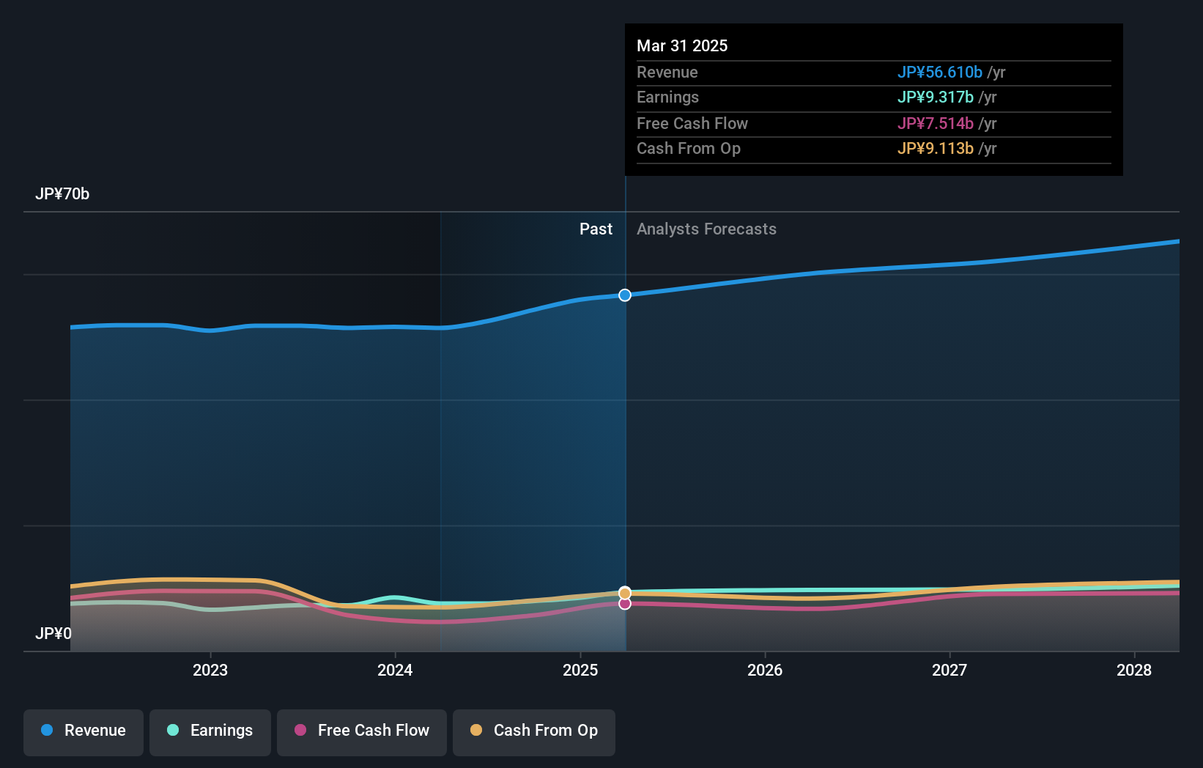
Task: Click the Free Cash Flow label in tooltip
Action: [692, 123]
